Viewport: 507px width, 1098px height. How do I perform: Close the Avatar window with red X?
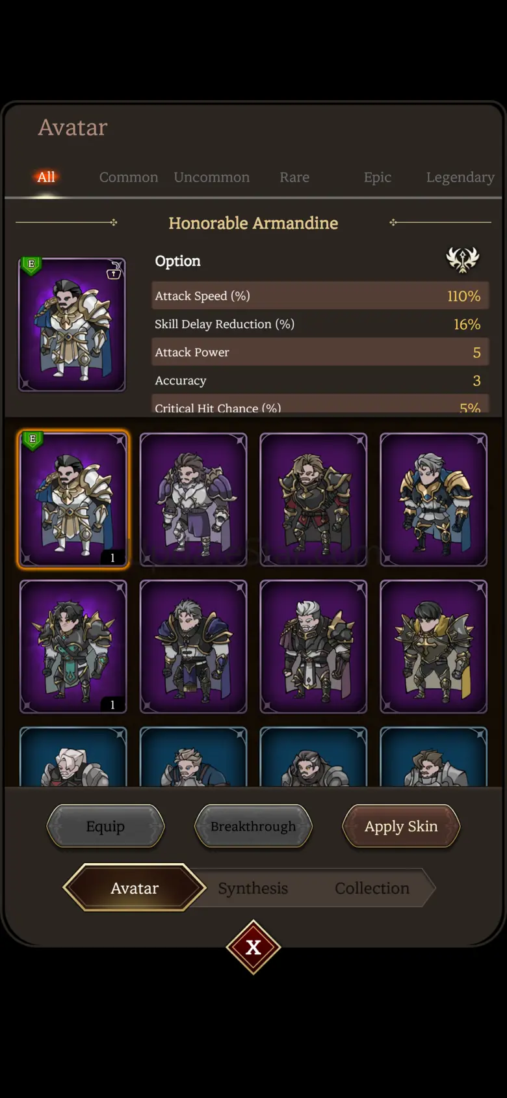coord(253,947)
